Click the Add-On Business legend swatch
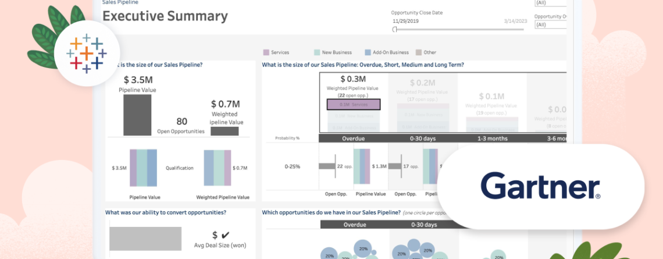 368,52
